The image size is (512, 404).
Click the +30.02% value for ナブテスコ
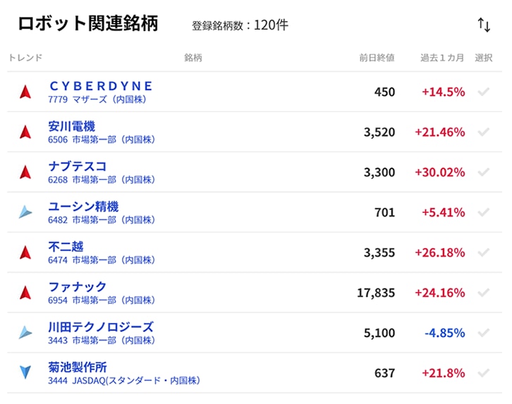pos(439,173)
